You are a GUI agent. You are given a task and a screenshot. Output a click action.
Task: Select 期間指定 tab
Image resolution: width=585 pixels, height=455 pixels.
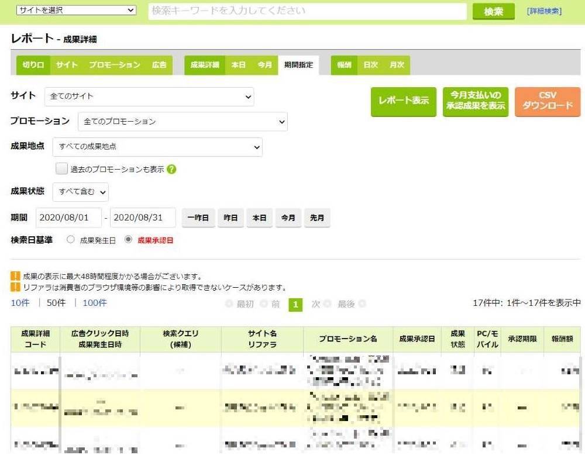tap(298, 65)
